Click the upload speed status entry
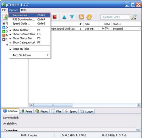Screen dimensions: 142x138 point(114,135)
